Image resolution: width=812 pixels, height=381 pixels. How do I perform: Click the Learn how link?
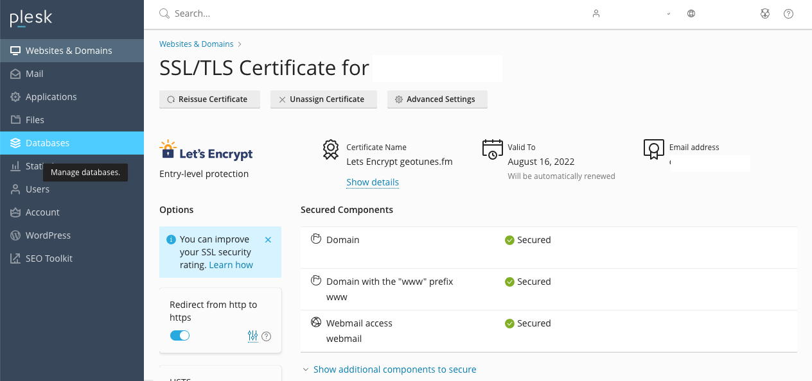[x=231, y=265]
